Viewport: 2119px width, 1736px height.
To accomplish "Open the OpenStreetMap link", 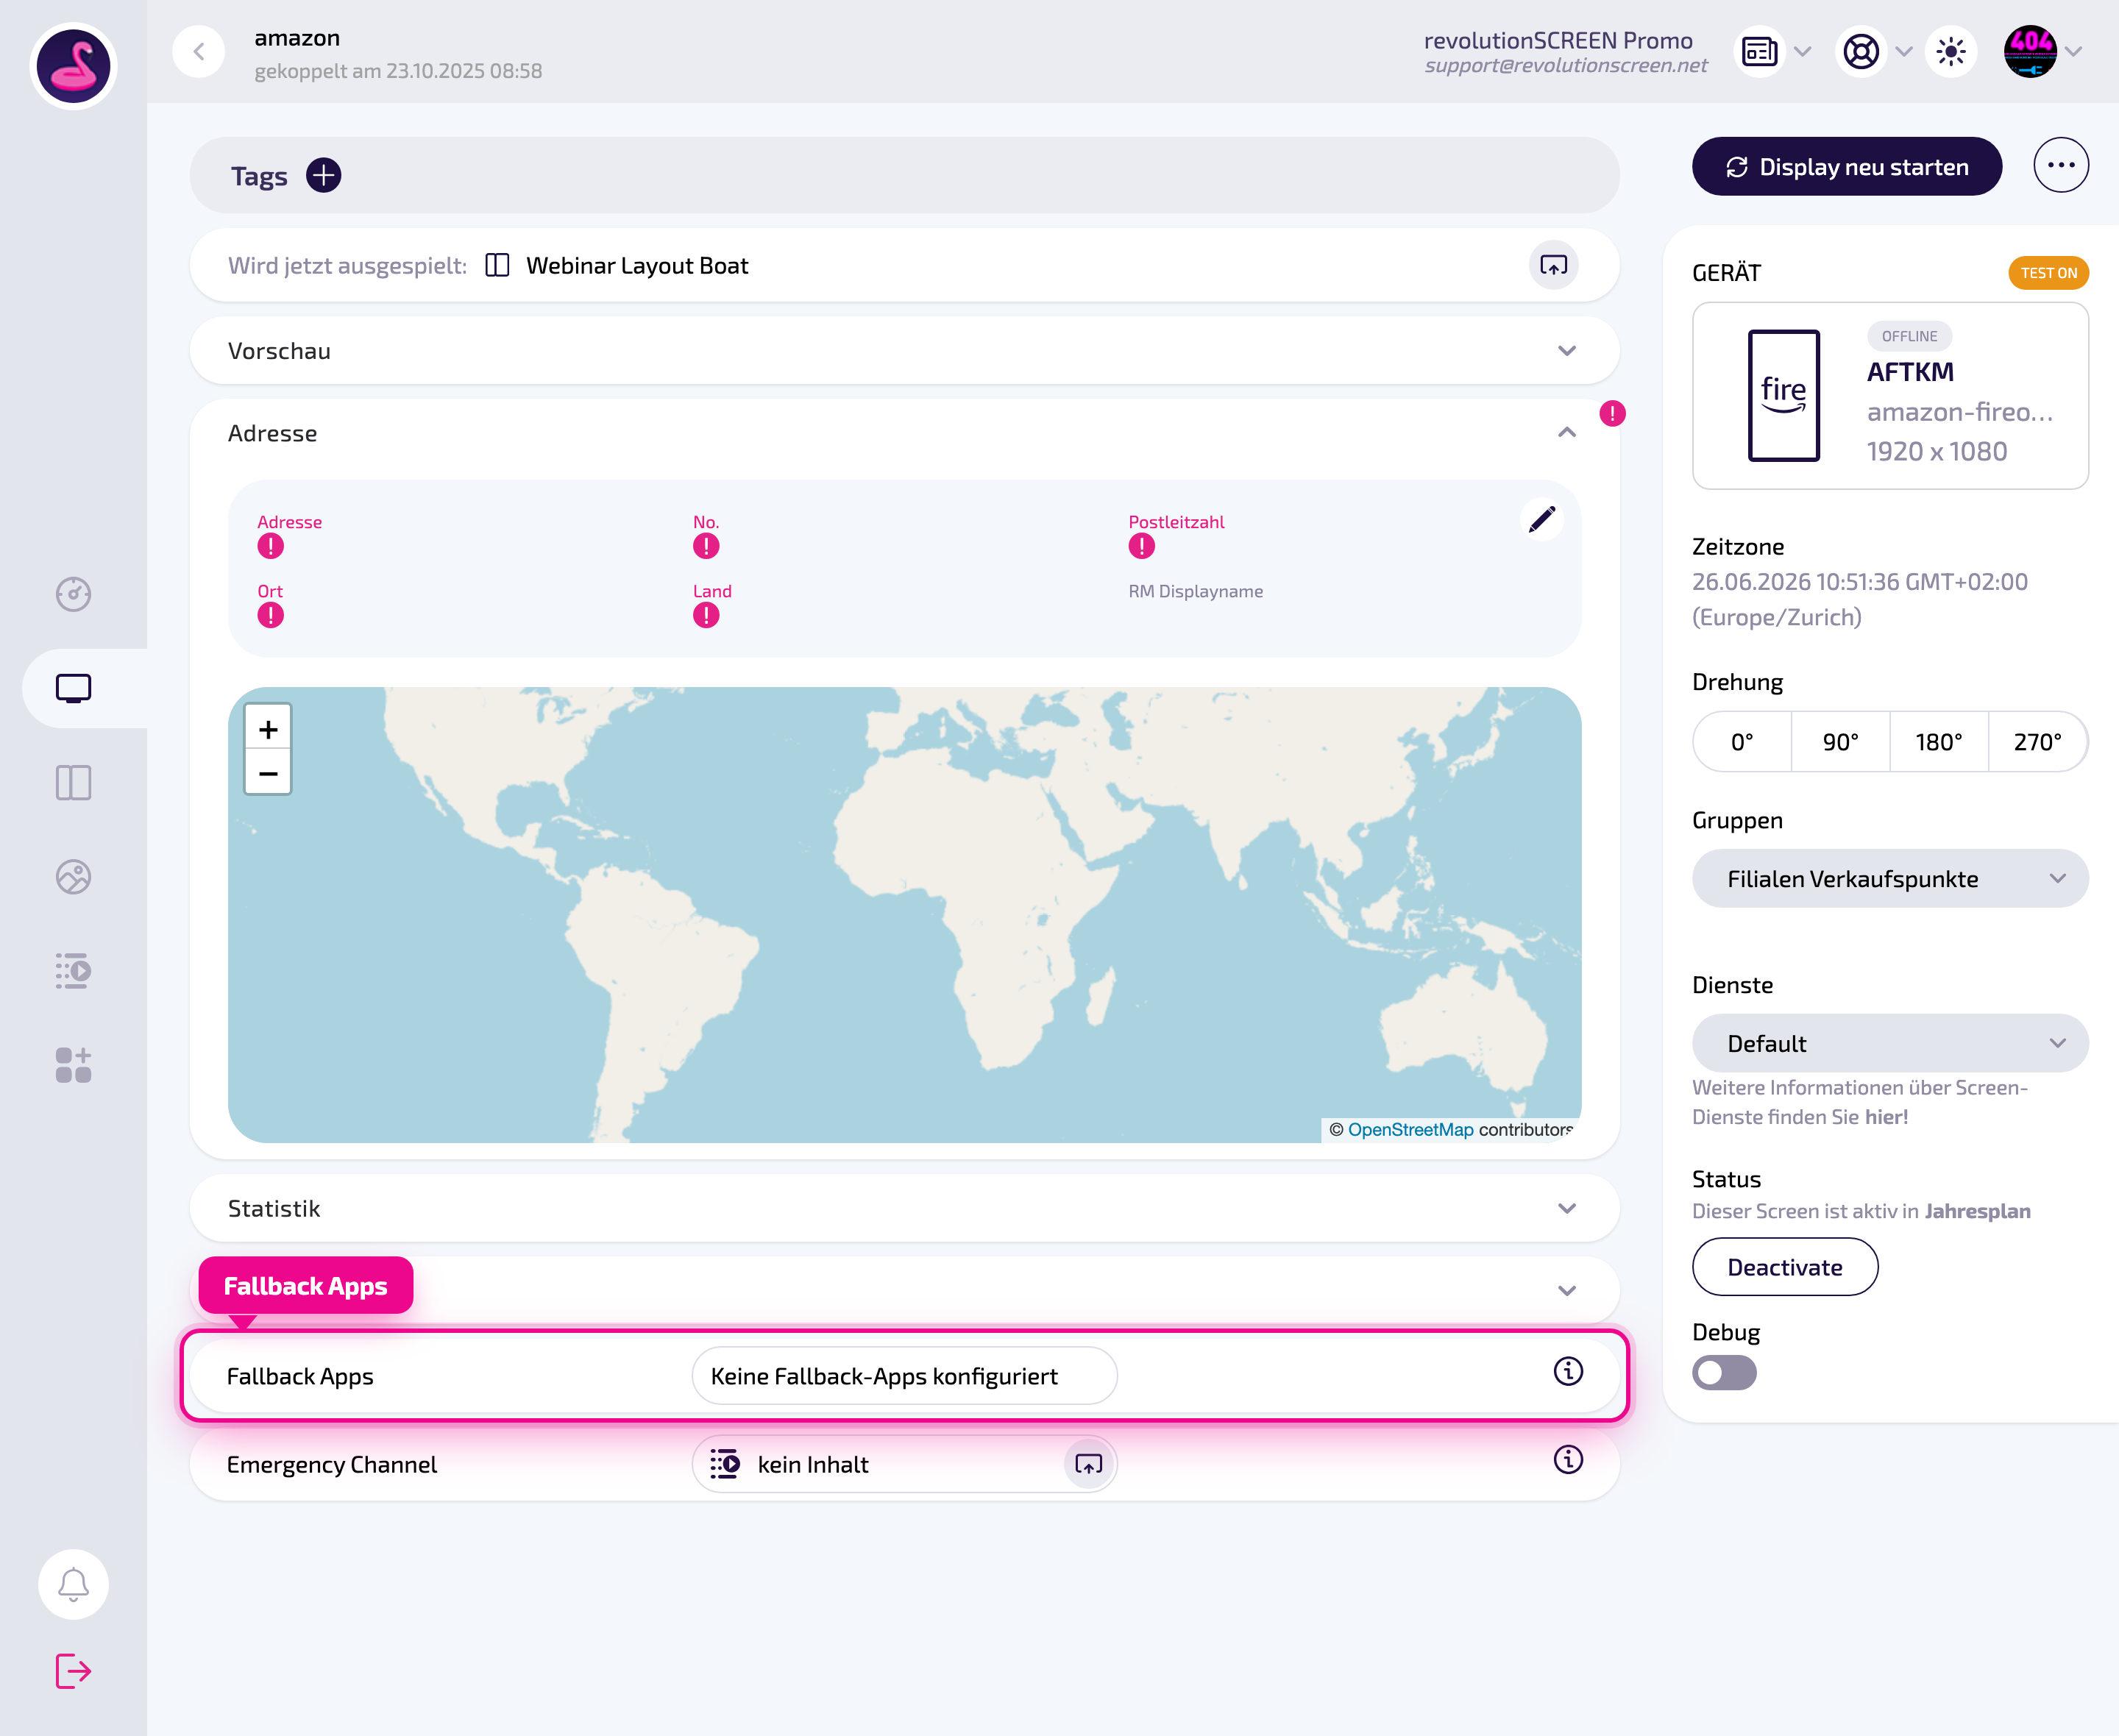I will tap(1410, 1130).
